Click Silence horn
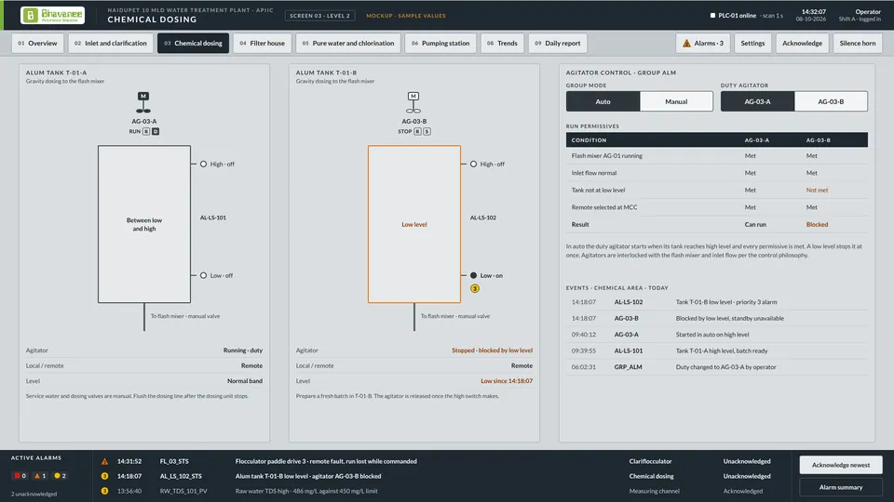The width and height of the screenshot is (894, 502). pyautogui.click(x=858, y=44)
